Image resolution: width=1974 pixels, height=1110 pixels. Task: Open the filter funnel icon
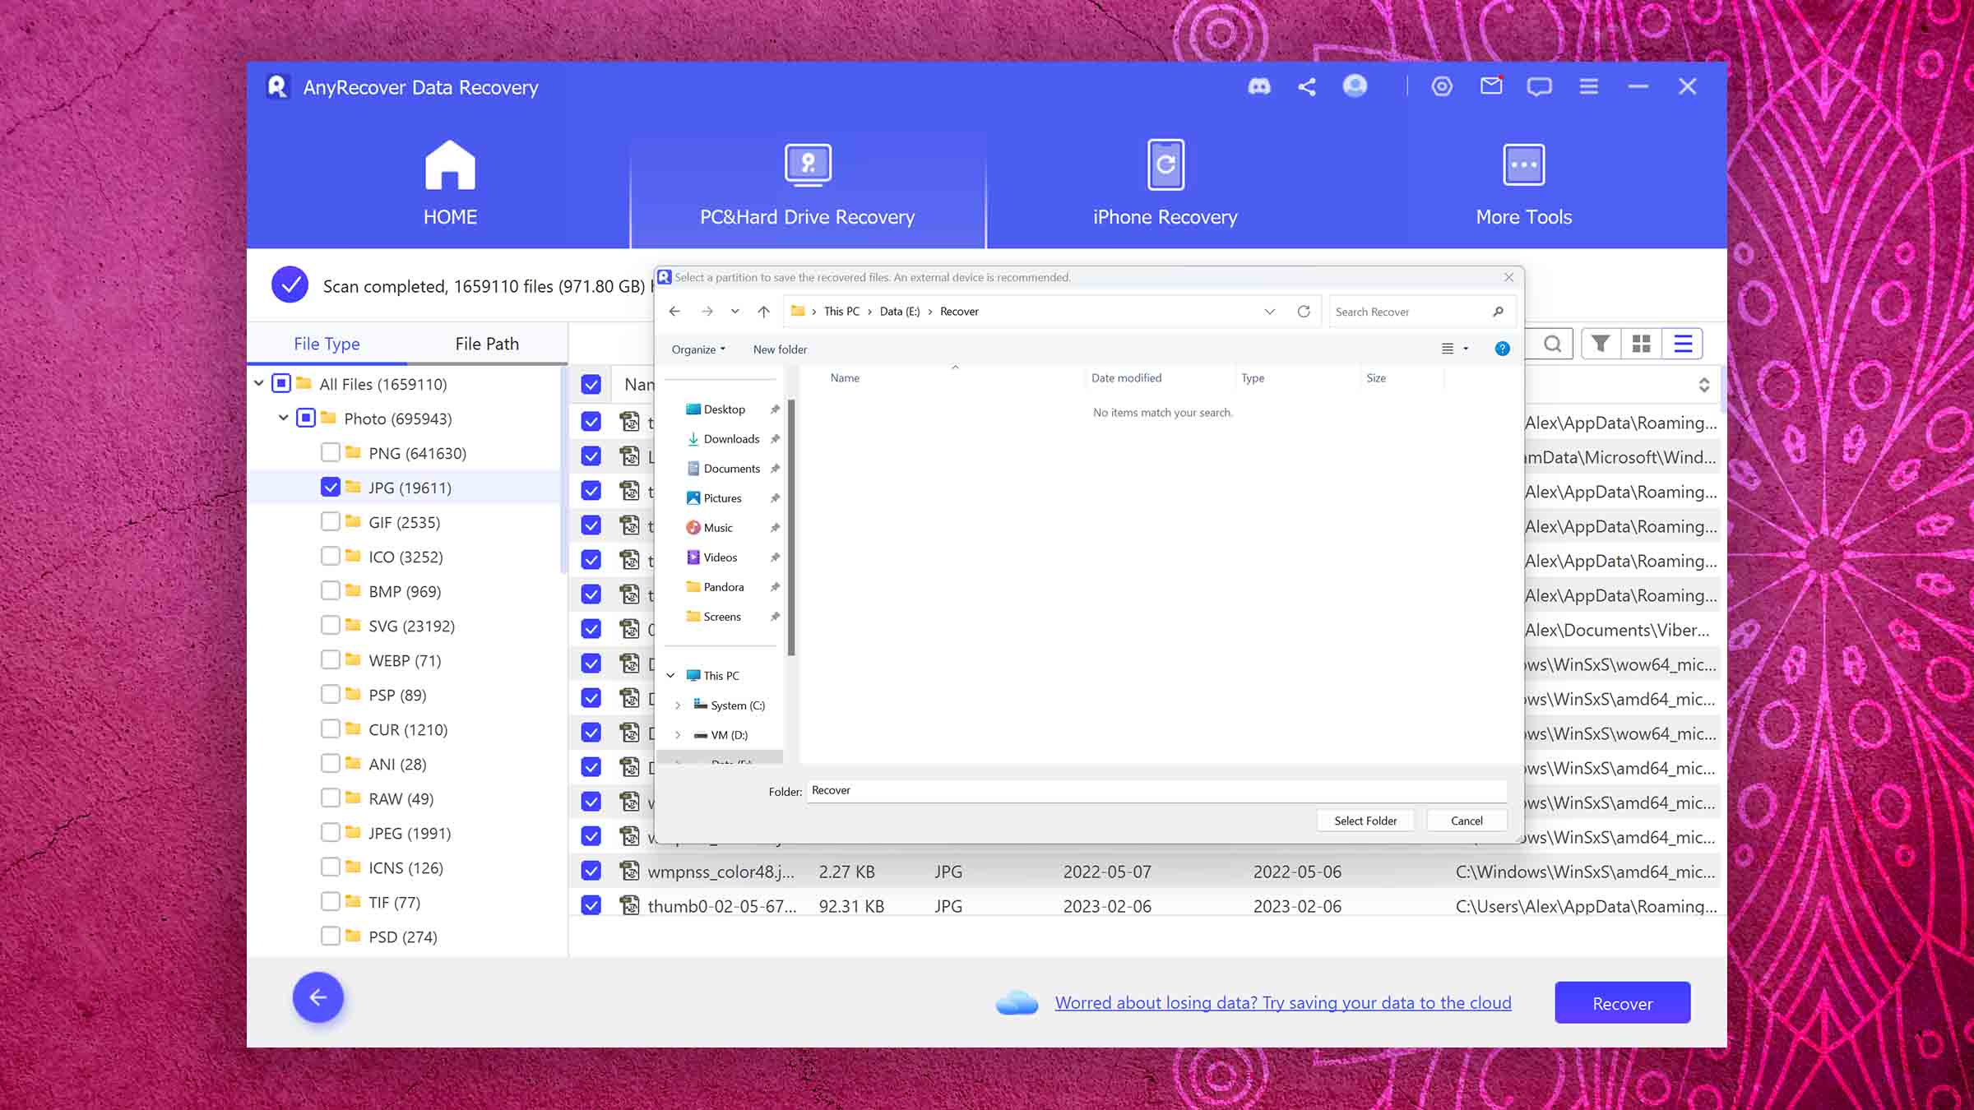click(x=1601, y=344)
